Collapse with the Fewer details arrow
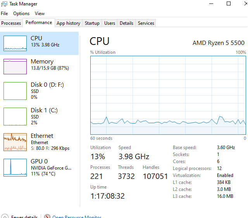The image size is (248, 218). tap(5, 217)
